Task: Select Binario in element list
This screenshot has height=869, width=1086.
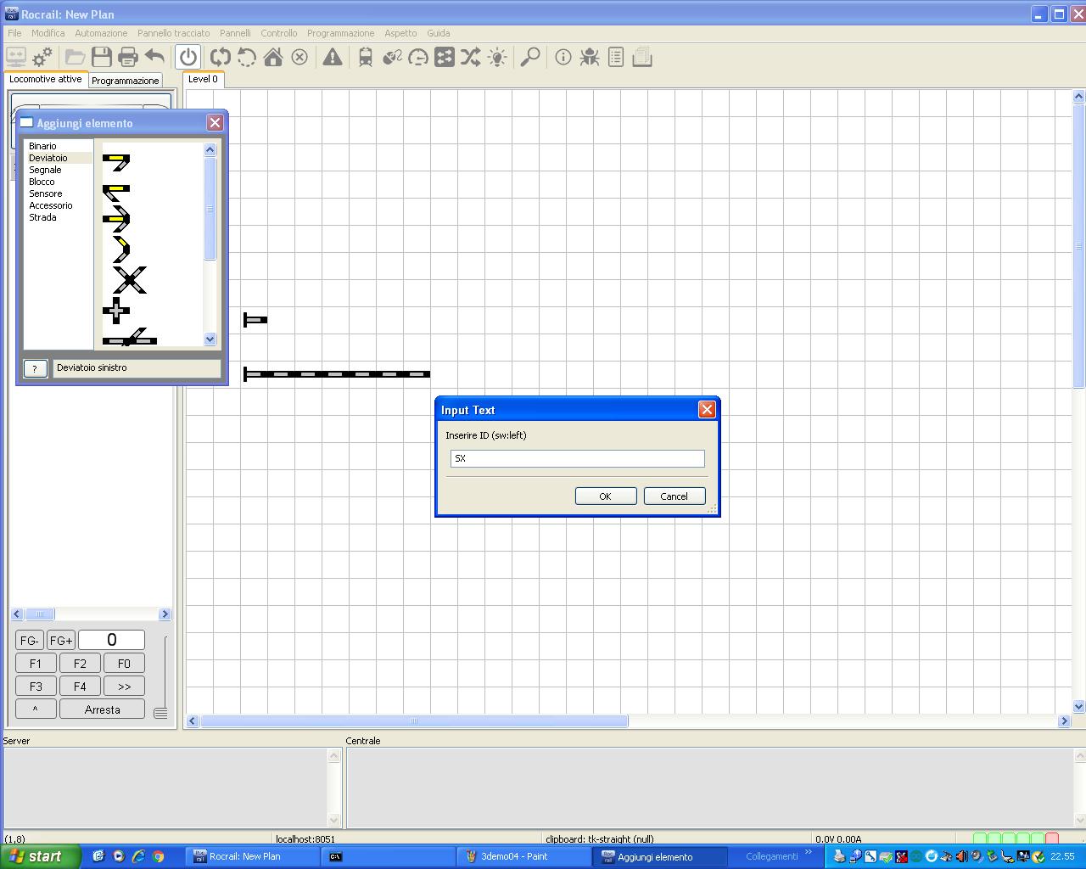Action: click(x=42, y=146)
